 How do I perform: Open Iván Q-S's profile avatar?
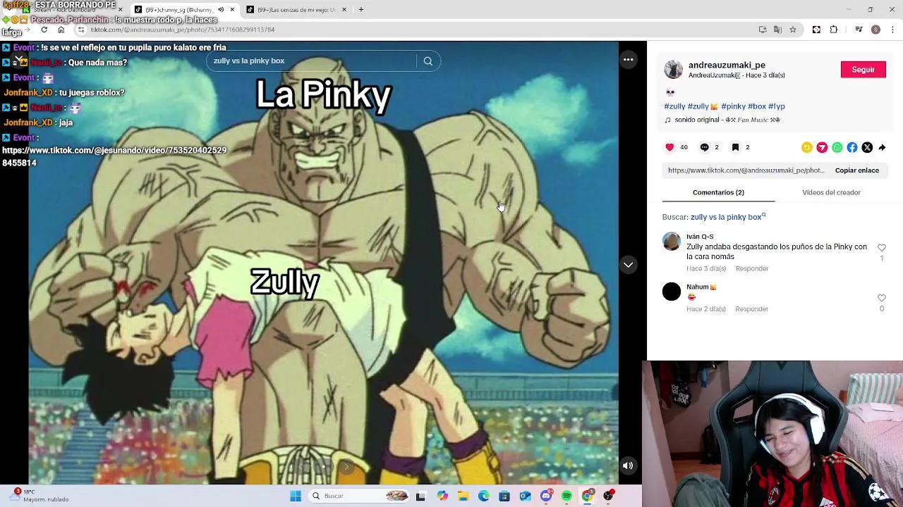[x=672, y=242]
